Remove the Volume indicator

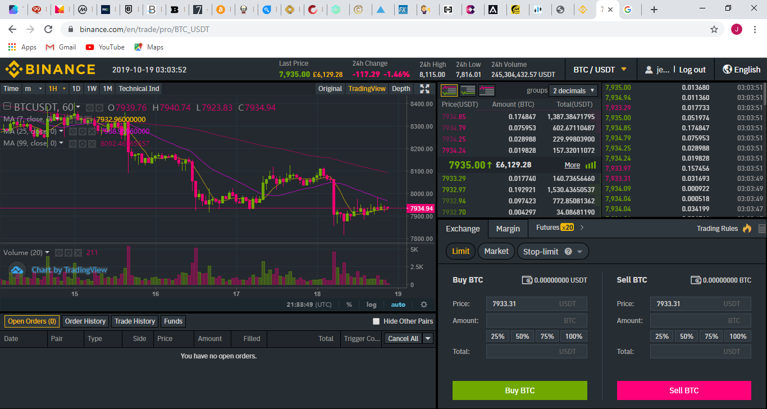coord(77,253)
